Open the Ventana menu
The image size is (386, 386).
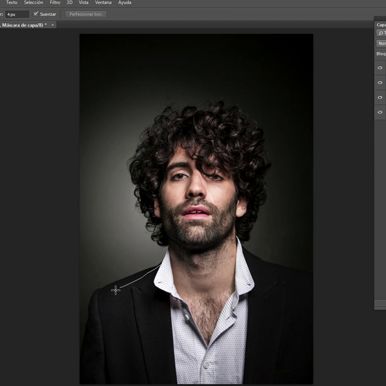(103, 3)
